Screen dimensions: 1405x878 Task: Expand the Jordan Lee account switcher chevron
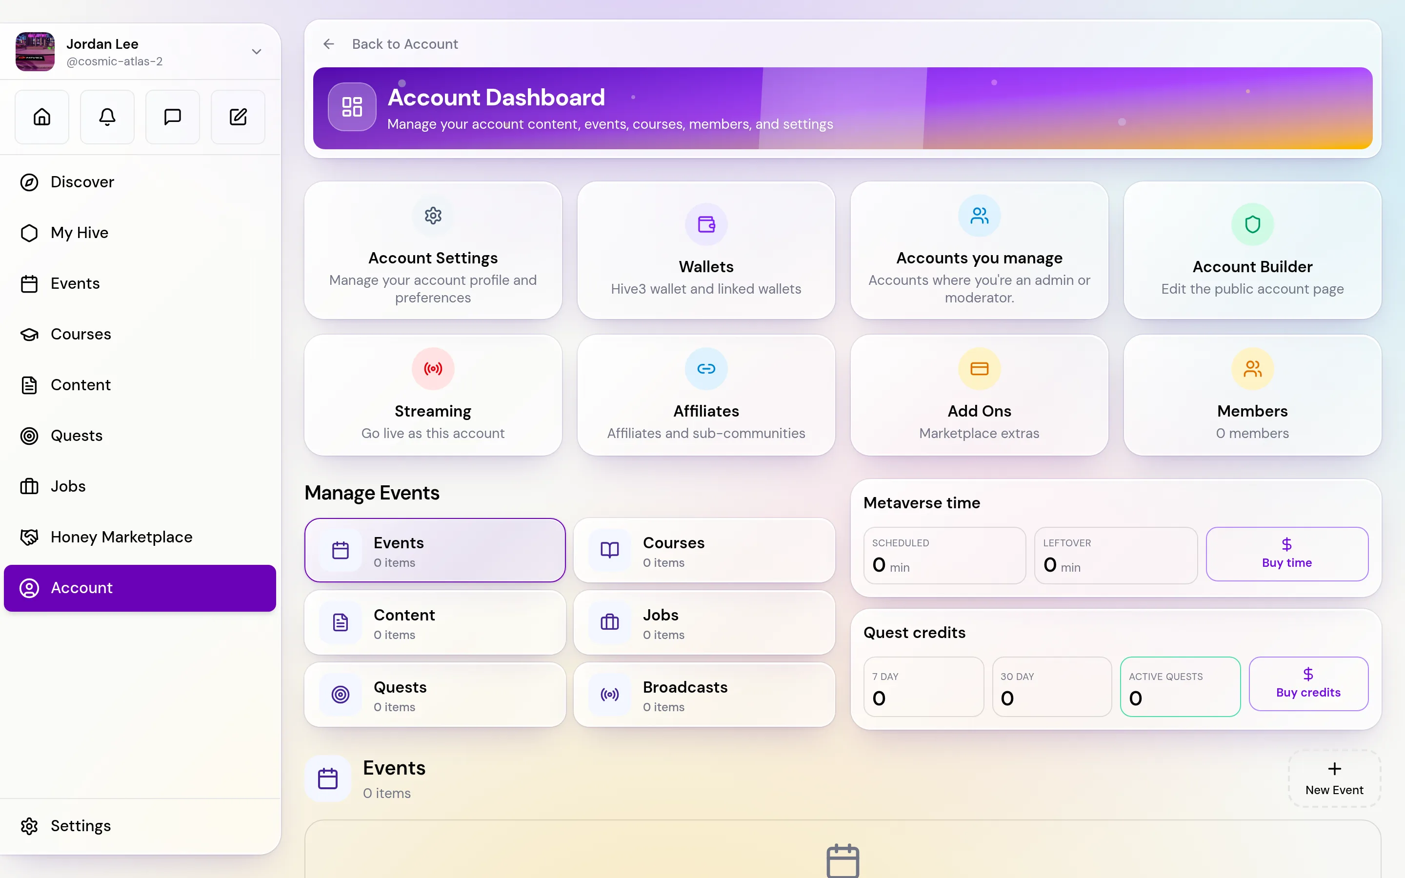[256, 52]
